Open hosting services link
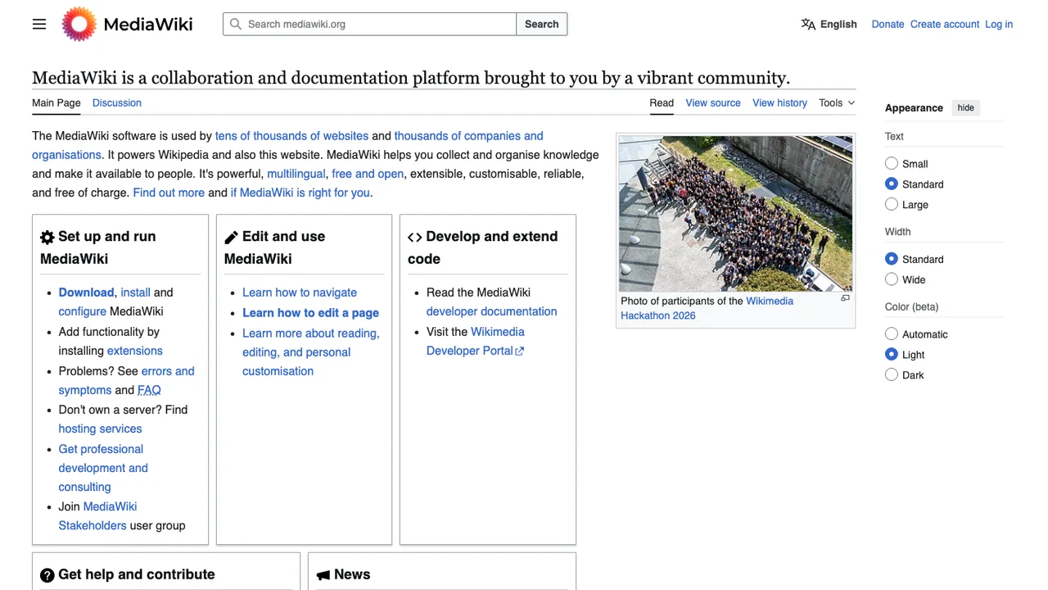Screen dimensions: 1048x590 click(100, 429)
